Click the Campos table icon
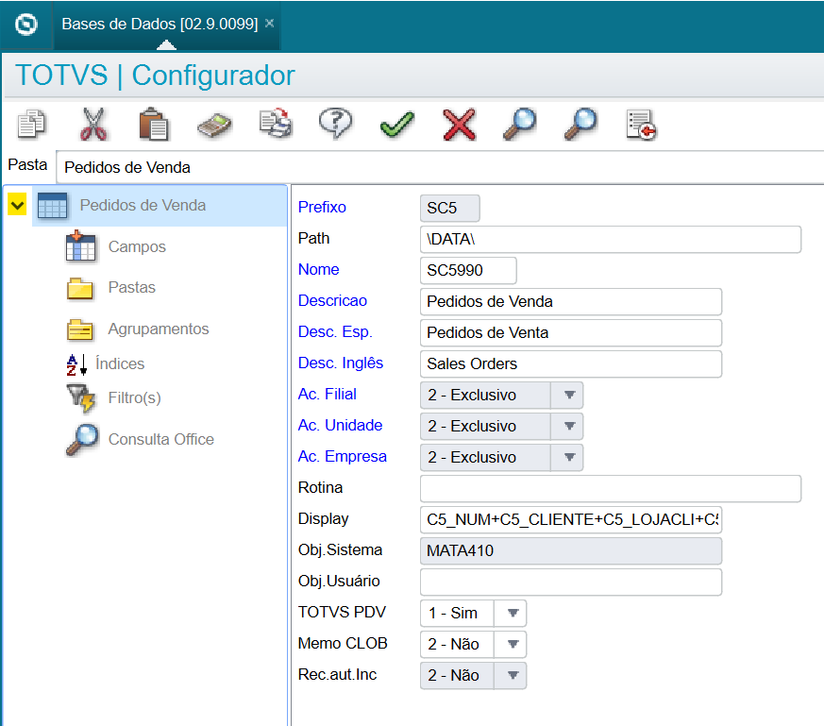The image size is (824, 726). point(80,246)
